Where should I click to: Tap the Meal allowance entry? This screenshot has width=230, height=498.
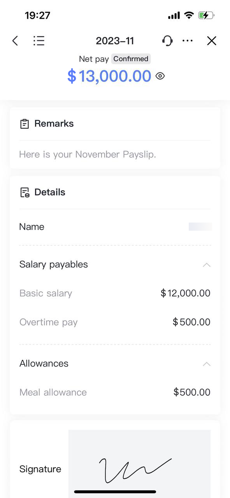tap(53, 392)
